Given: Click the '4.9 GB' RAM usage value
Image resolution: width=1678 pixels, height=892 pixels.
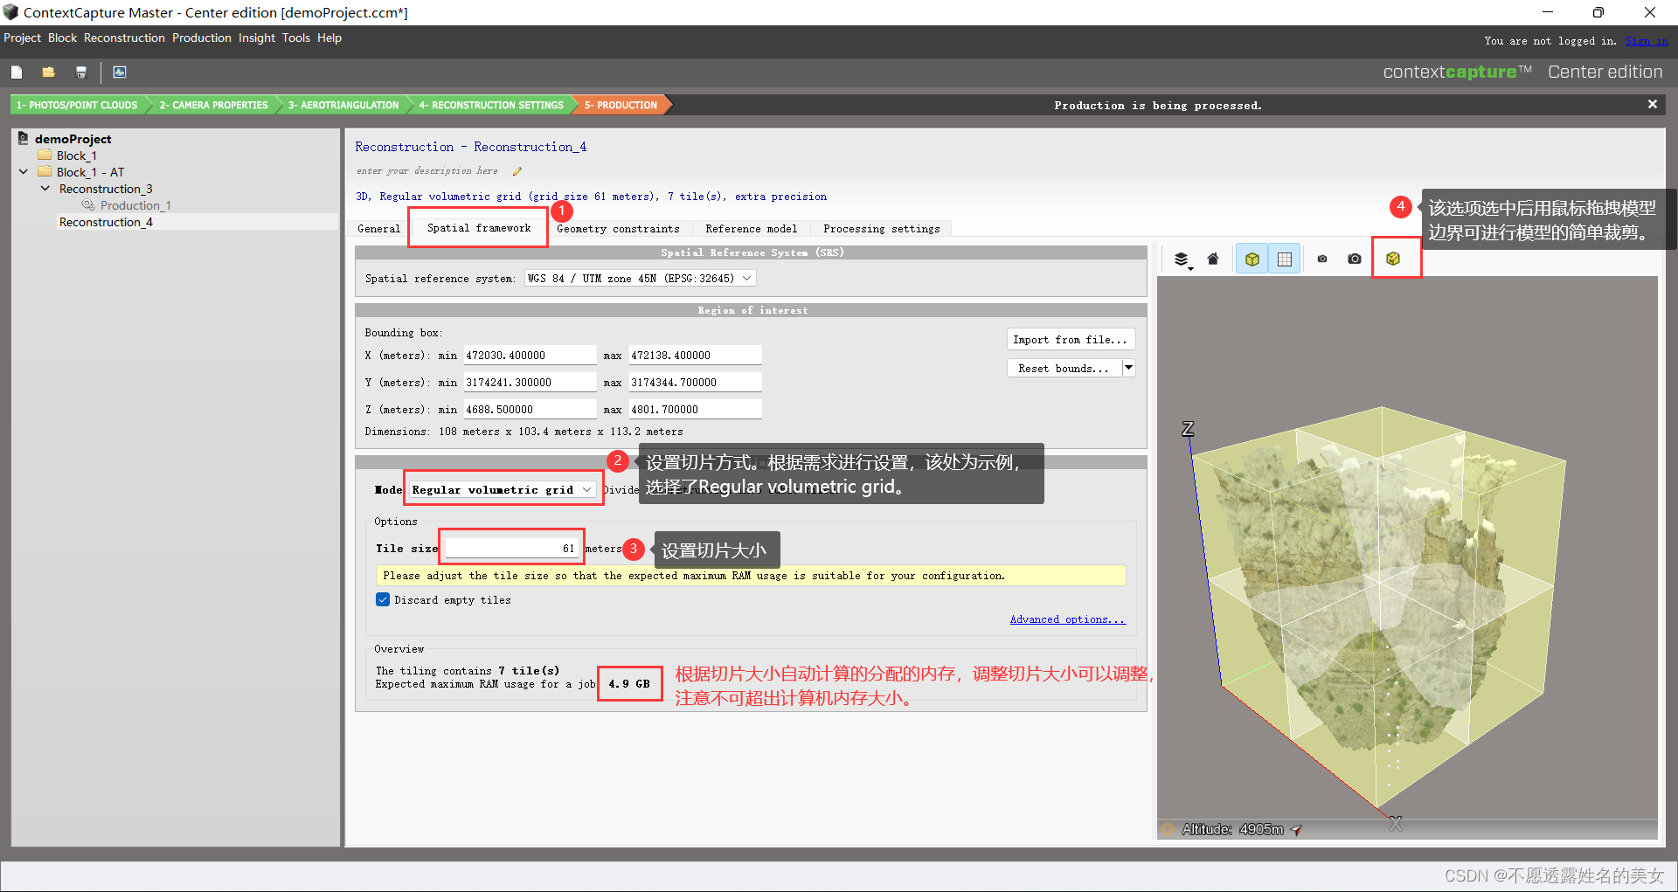Looking at the screenshot, I should tap(629, 684).
